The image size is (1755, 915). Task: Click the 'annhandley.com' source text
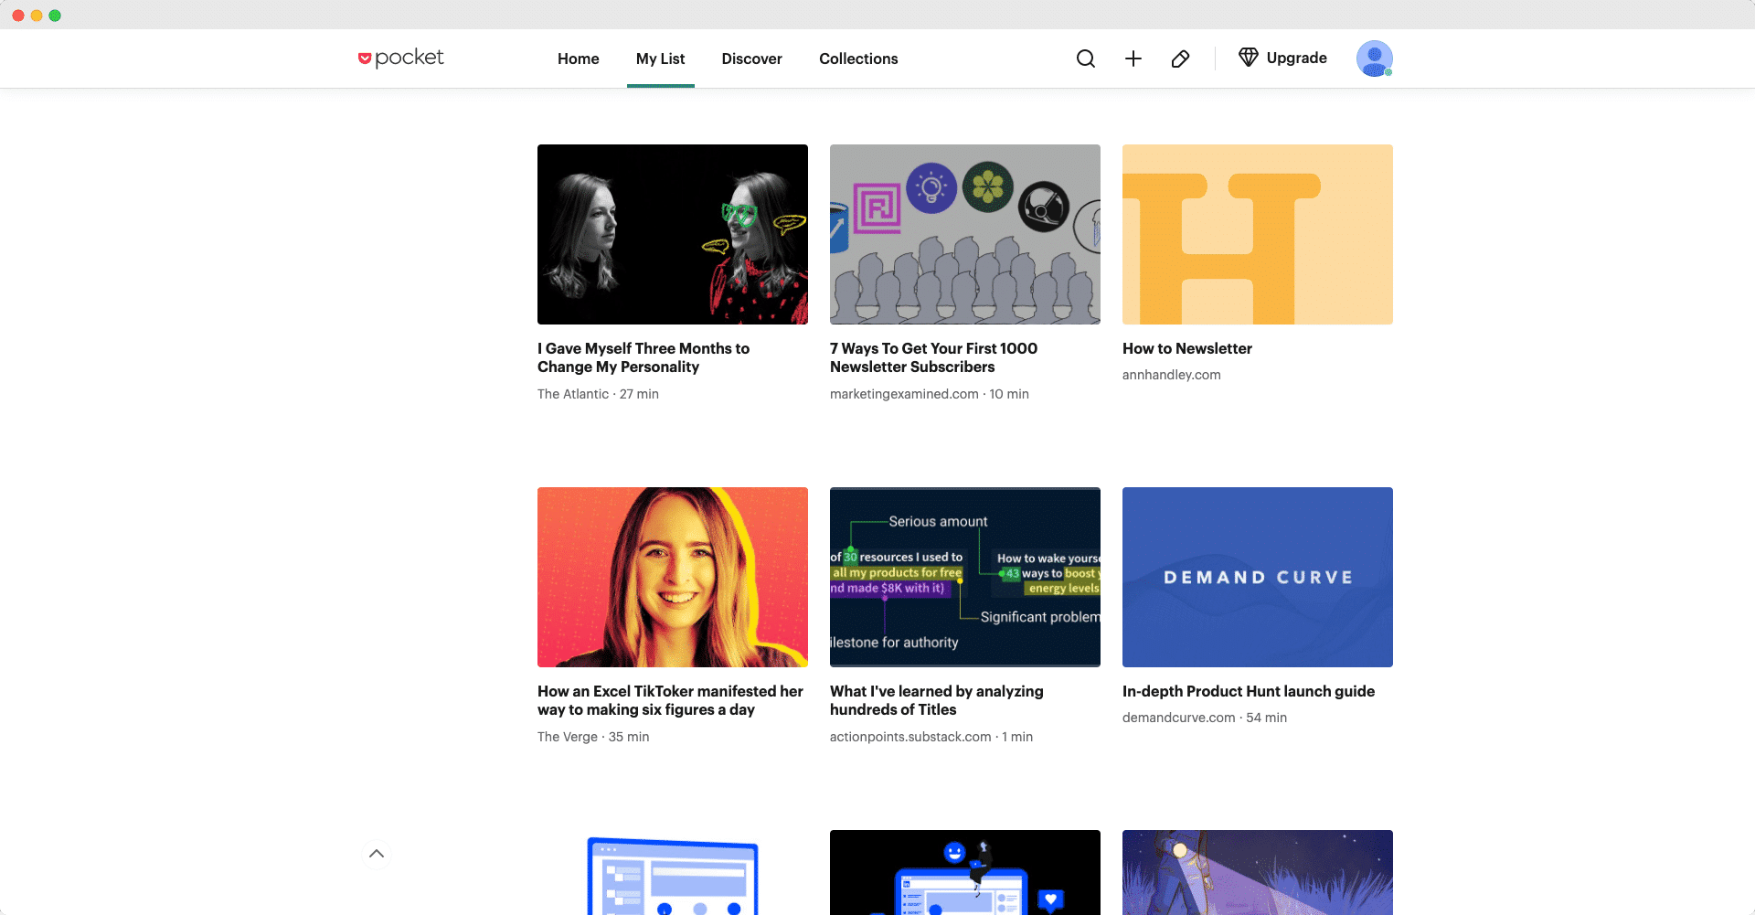click(1172, 375)
